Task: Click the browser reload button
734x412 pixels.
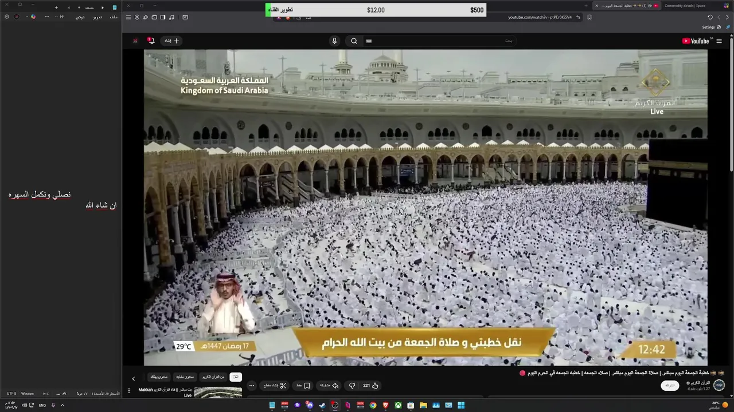Action: tap(710, 17)
